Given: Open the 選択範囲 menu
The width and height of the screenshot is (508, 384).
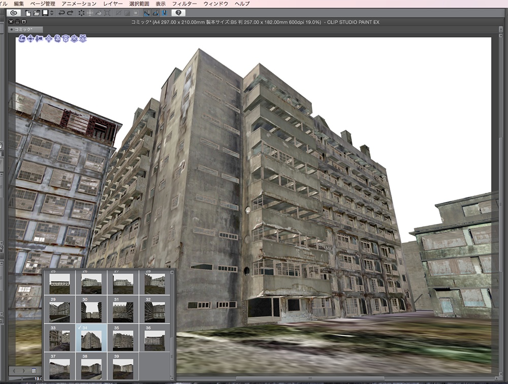Looking at the screenshot, I should click(139, 4).
